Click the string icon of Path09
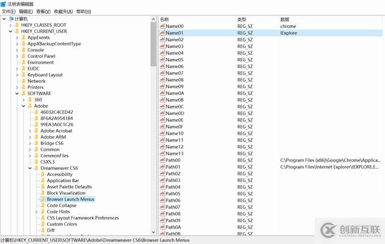Screen dimensions: 385x244 click(x=162, y=220)
